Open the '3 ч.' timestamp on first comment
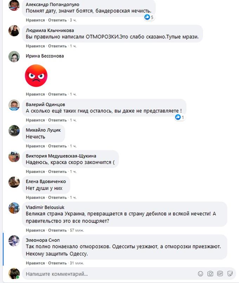The image size is (239, 283). 73,20
